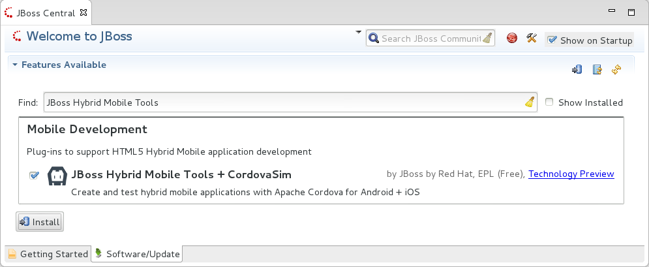Focus the Search JBoss Community field
The width and height of the screenshot is (649, 267).
coord(430,39)
